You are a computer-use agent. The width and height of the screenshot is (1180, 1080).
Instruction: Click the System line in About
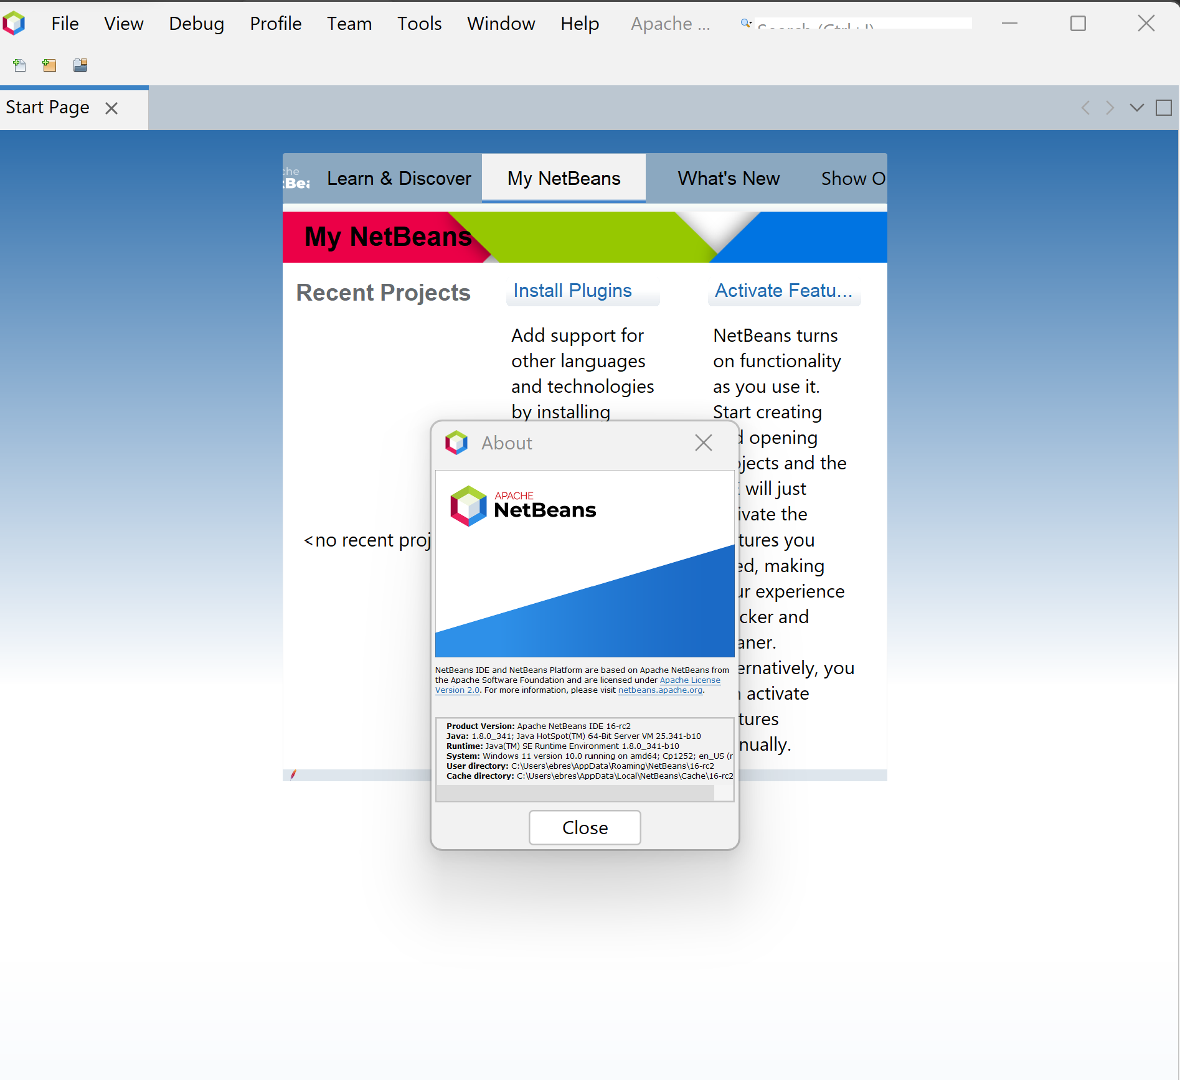coord(589,756)
